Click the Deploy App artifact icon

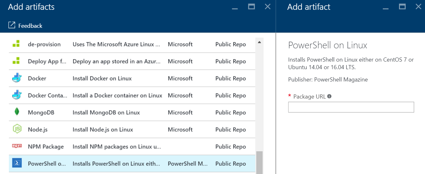coord(16,61)
